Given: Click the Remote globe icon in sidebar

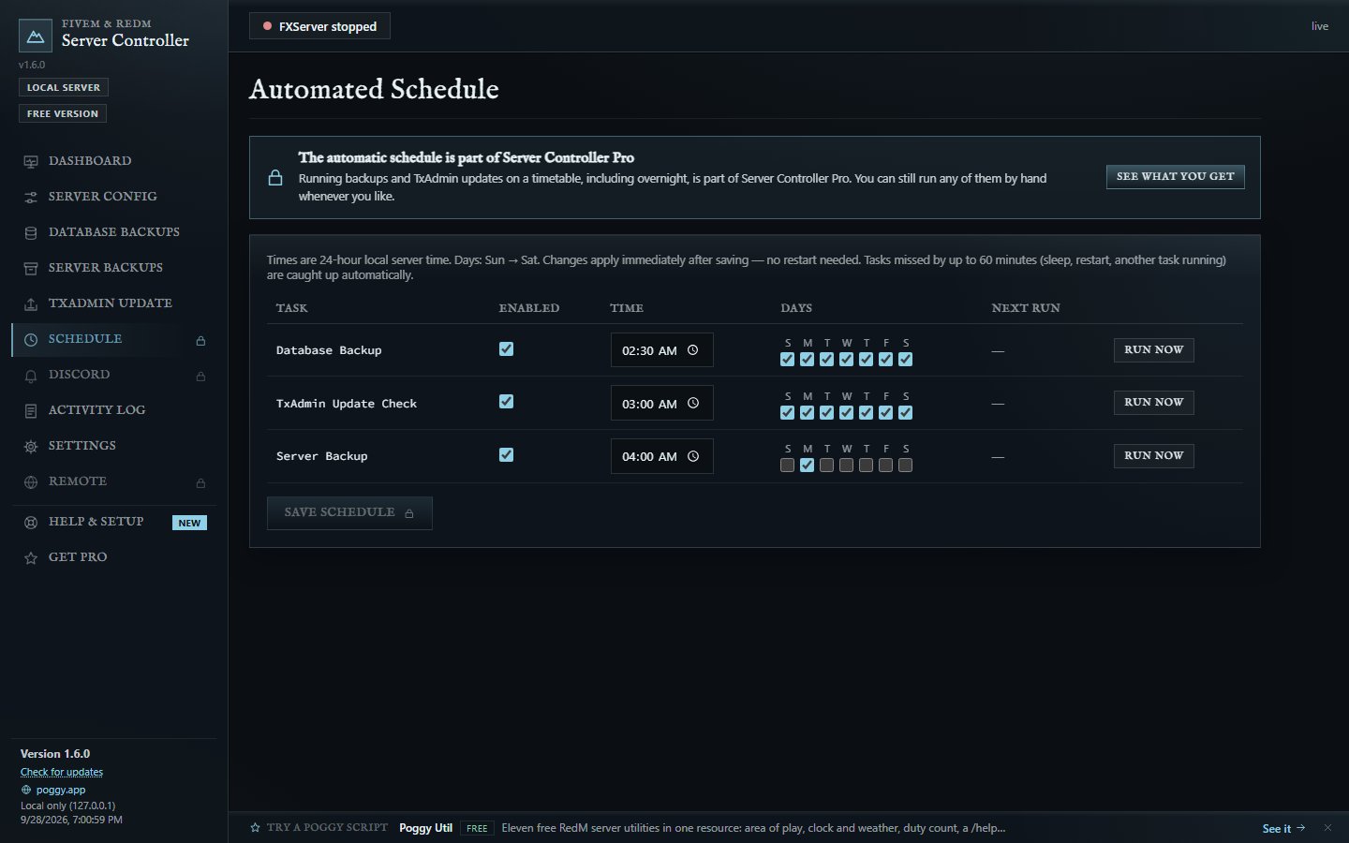Looking at the screenshot, I should tap(31, 482).
